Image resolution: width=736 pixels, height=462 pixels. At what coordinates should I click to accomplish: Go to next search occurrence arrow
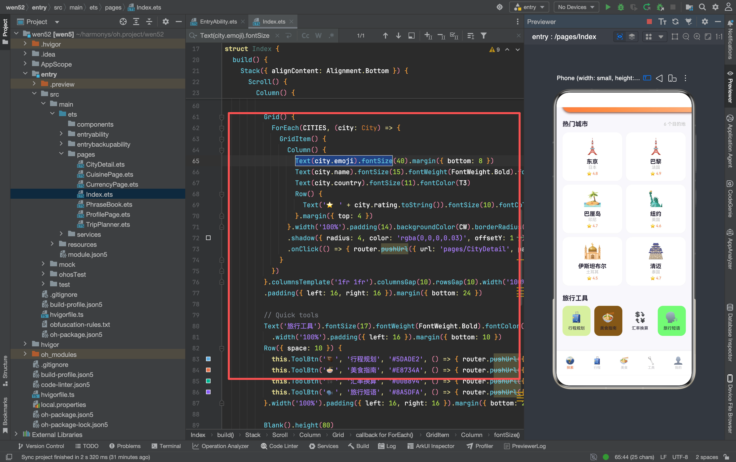[398, 36]
